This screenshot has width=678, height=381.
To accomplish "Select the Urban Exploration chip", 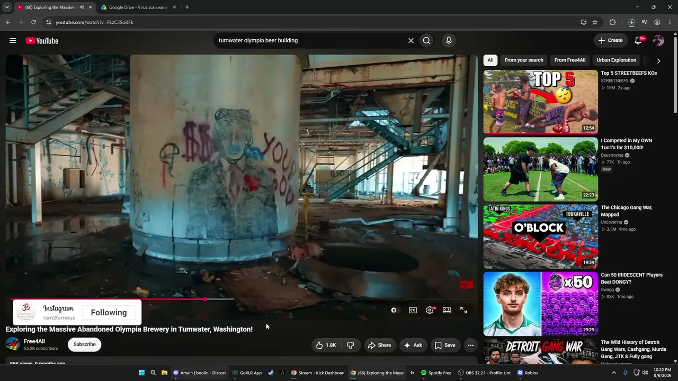I will click(616, 60).
